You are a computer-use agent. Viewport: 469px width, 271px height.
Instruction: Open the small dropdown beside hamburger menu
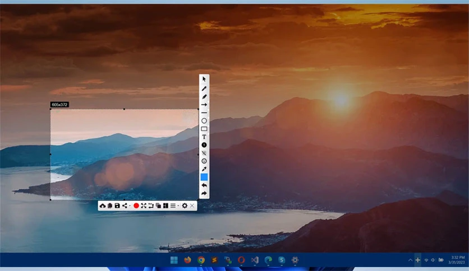[x=178, y=206]
